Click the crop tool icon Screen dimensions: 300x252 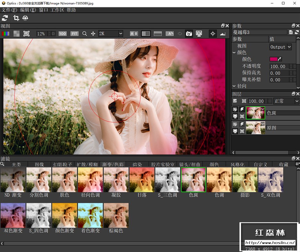pyautogui.click(x=16, y=18)
